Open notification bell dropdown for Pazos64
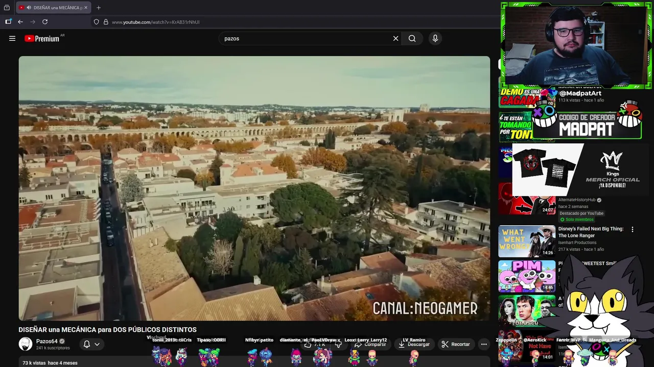This screenshot has height=367, width=654. (91, 344)
